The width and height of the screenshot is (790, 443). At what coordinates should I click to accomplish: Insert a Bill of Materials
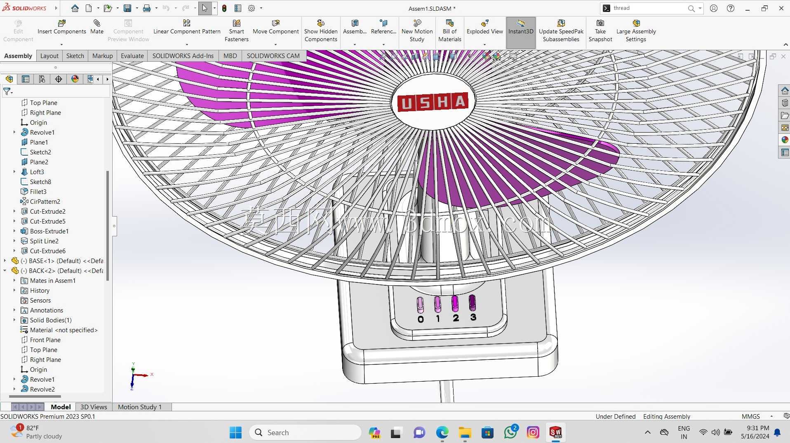(x=450, y=31)
